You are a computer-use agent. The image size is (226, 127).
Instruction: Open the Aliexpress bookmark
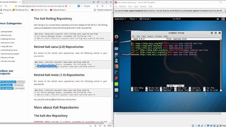(6, 10)
